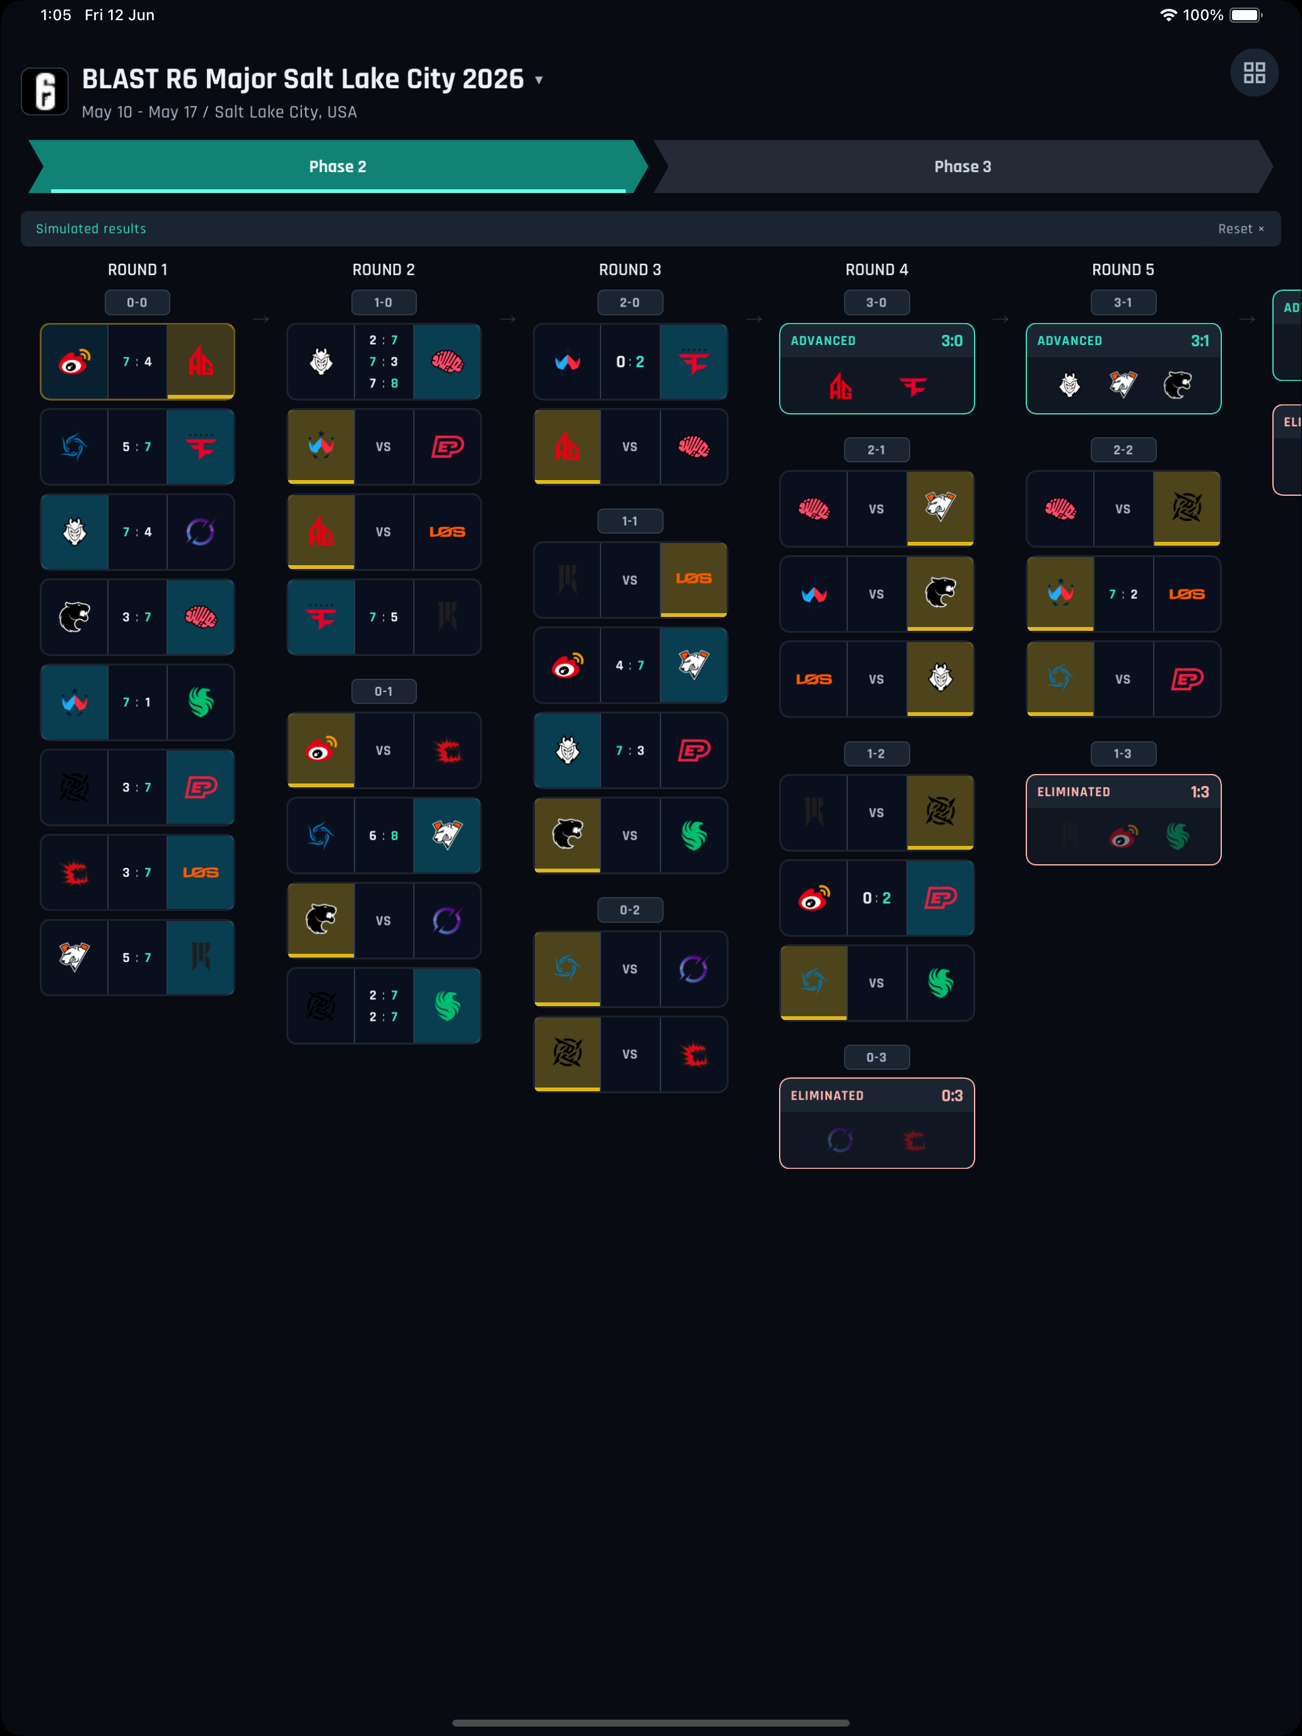Pick Weibo logo in Round 1 match scored 7:4 vs AG

[x=74, y=362]
